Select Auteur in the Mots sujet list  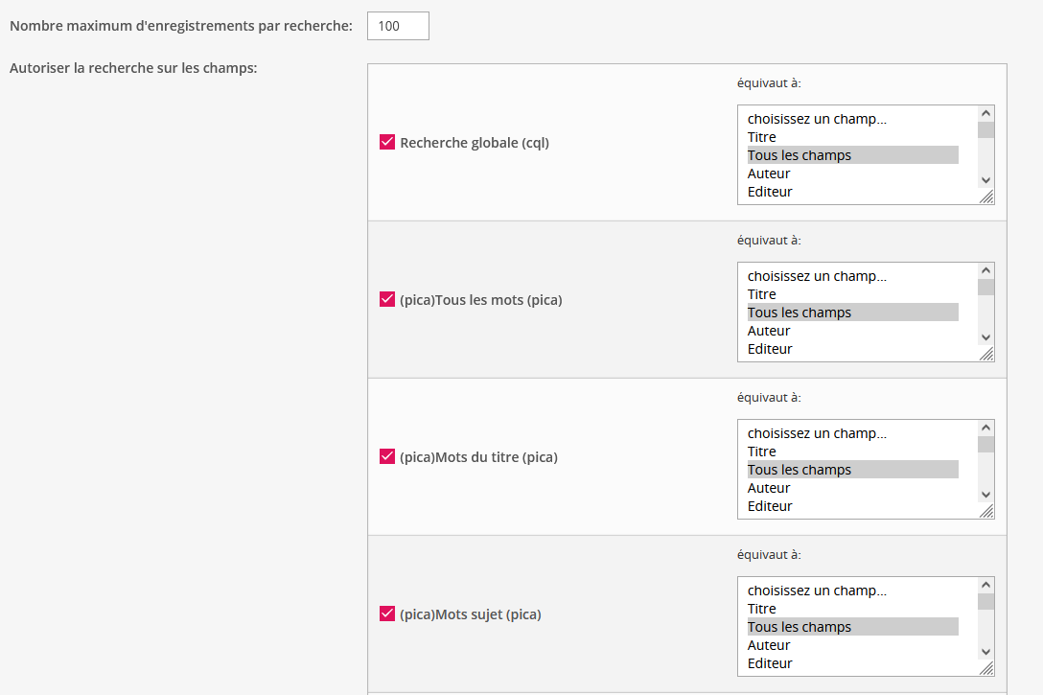769,645
